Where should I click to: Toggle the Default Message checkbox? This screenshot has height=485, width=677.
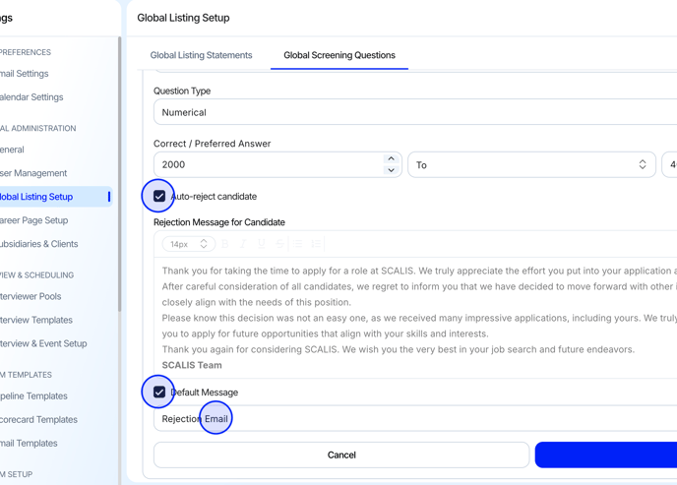[x=159, y=393]
